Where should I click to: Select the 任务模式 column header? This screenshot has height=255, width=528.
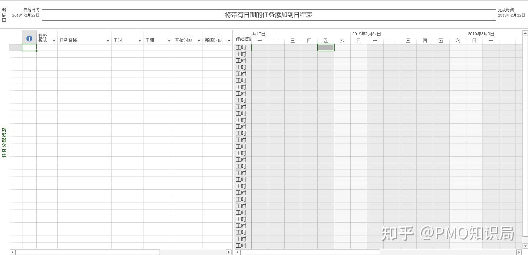point(47,38)
